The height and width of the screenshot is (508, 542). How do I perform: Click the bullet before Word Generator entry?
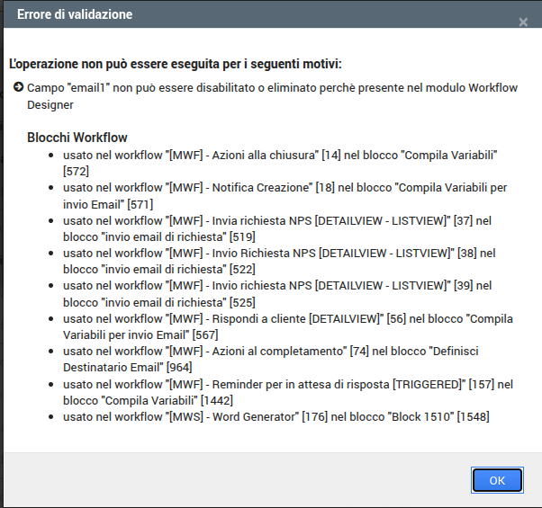[50, 417]
